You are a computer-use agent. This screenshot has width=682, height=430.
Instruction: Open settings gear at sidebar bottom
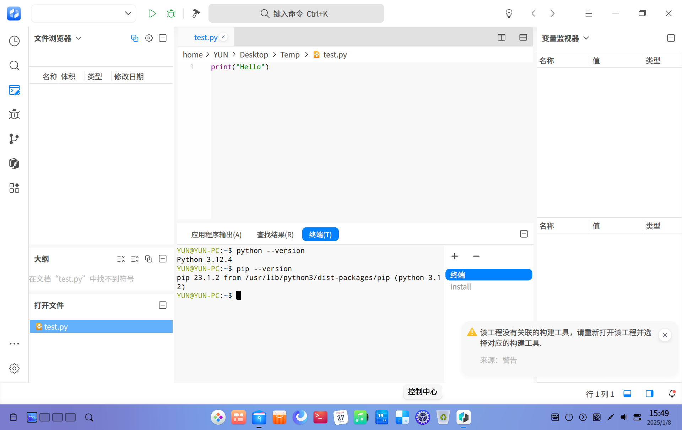coord(14,368)
